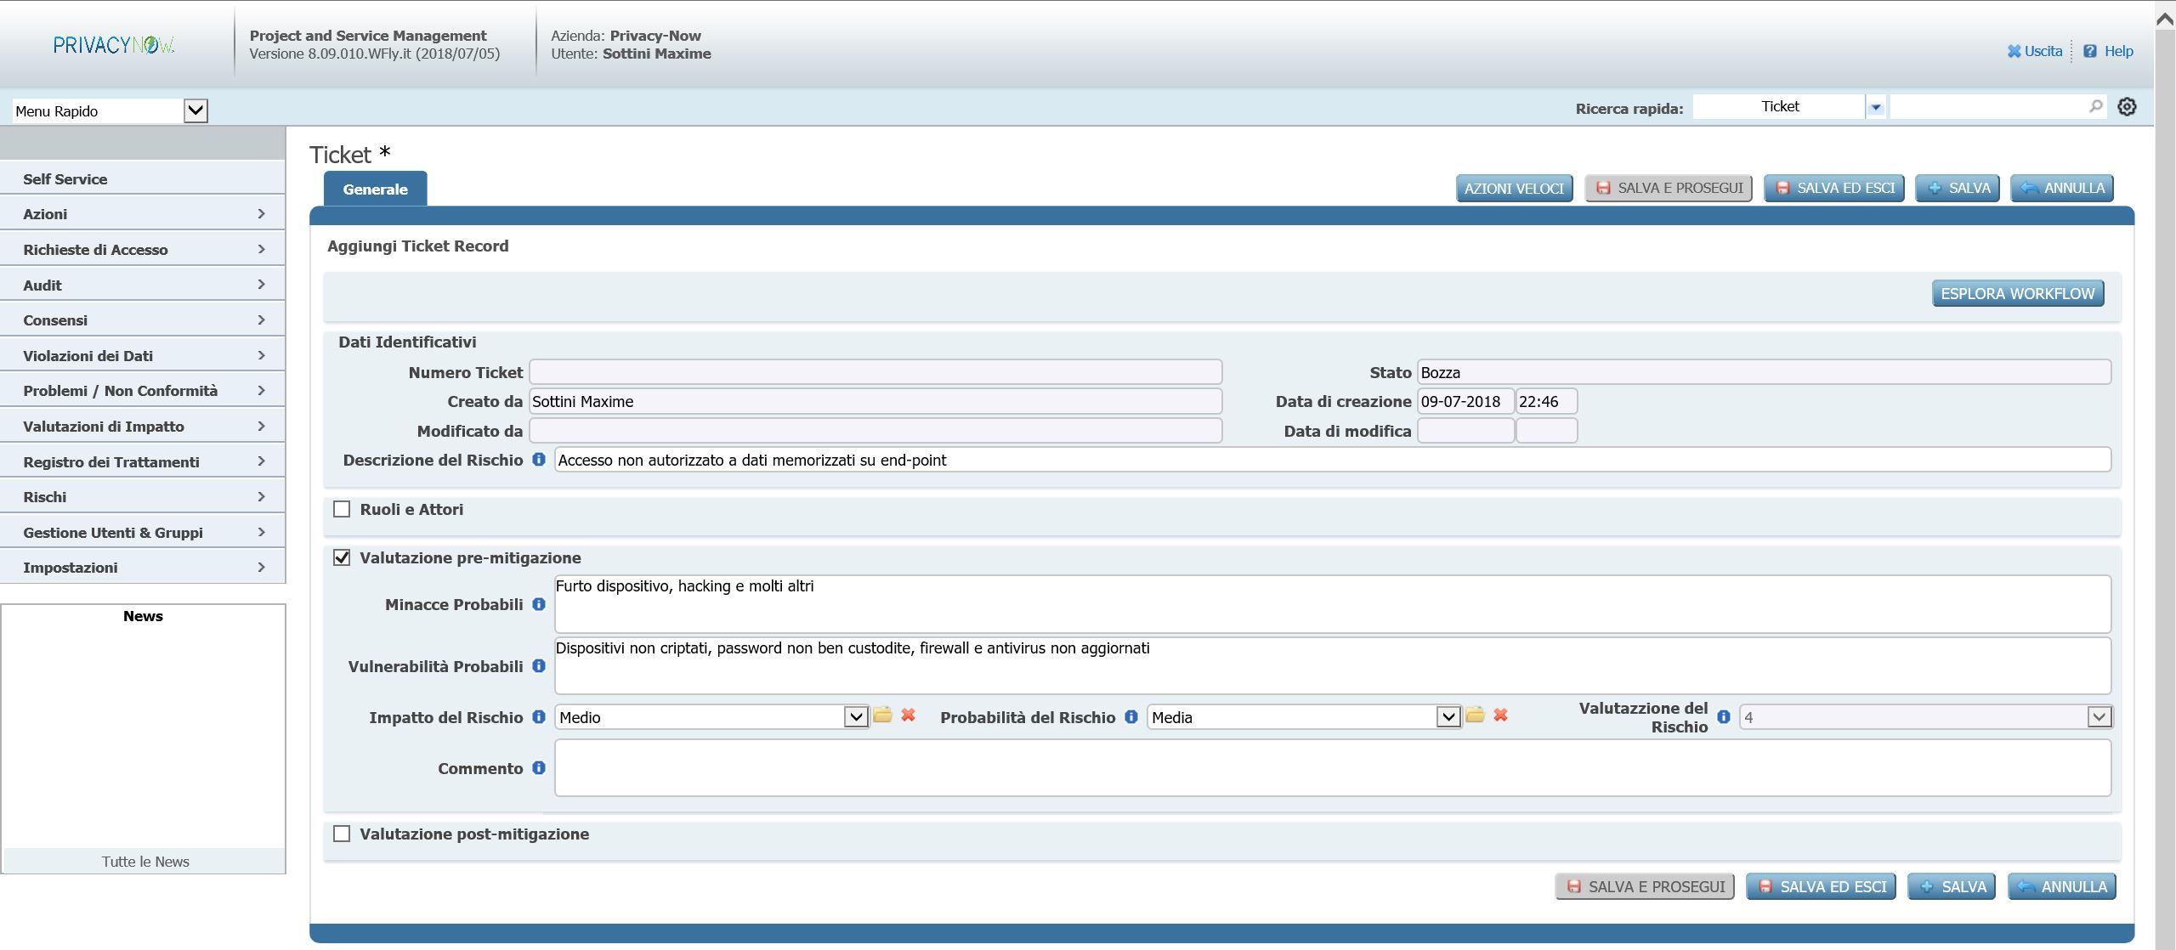This screenshot has width=2176, height=950.
Task: Open the Menu Rapido dropdown
Action: coord(195,110)
